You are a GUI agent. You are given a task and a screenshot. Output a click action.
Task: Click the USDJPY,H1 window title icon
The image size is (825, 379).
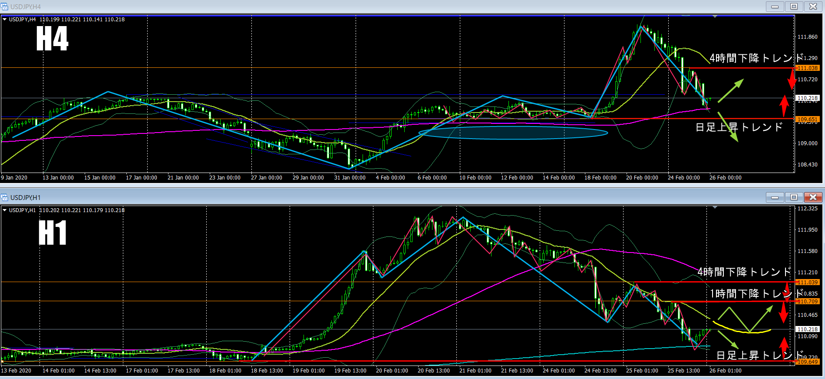5,197
